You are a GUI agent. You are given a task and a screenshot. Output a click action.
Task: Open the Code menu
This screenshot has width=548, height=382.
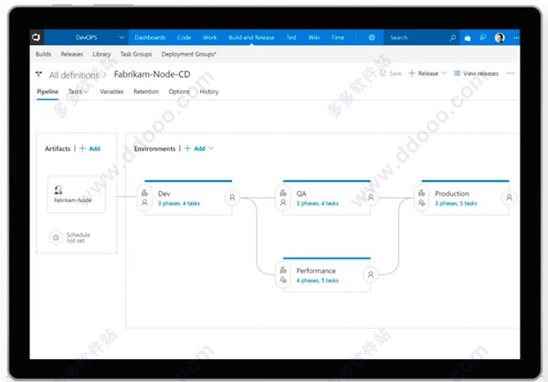tap(184, 37)
